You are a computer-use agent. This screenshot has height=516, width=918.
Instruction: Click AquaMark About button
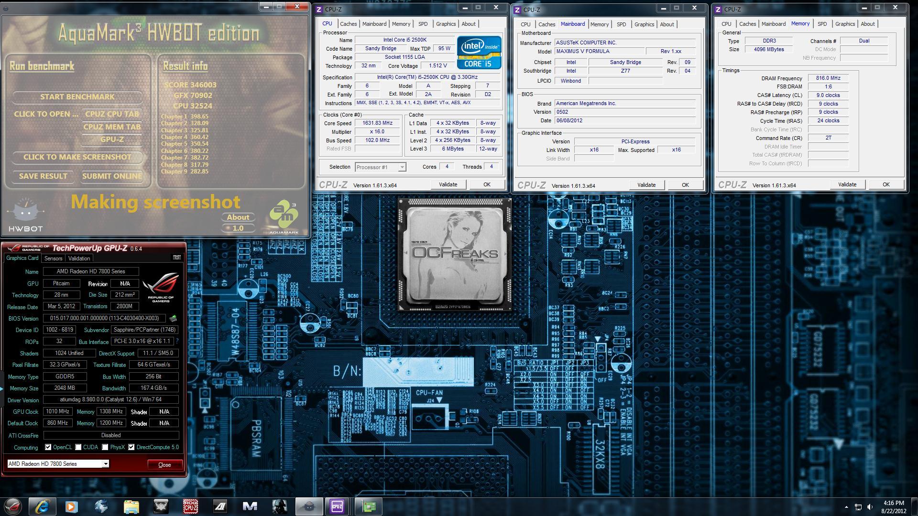pos(238,217)
